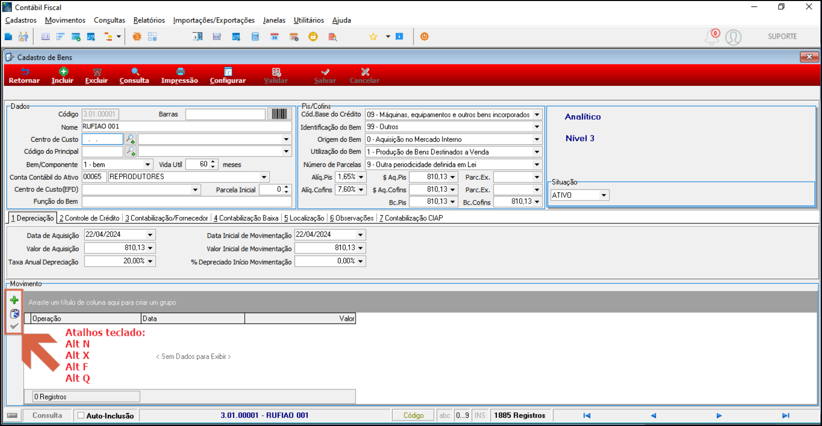This screenshot has width=822, height=426.
Task: Click the Retornar button in red toolbar
Action: click(x=24, y=76)
